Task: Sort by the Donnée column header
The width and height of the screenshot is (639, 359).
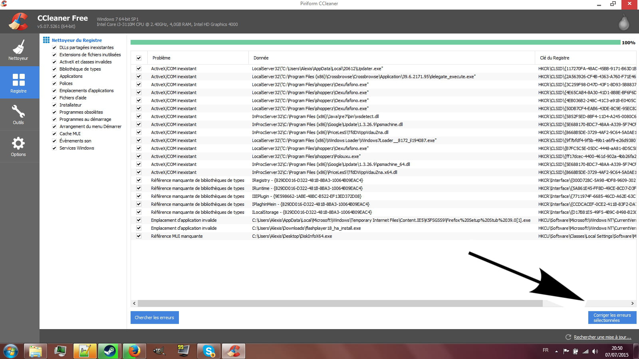Action: (x=392, y=58)
